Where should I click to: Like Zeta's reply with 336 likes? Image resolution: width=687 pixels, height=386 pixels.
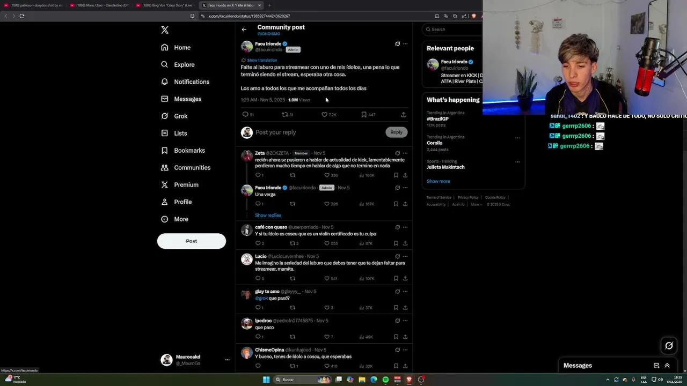tap(327, 175)
